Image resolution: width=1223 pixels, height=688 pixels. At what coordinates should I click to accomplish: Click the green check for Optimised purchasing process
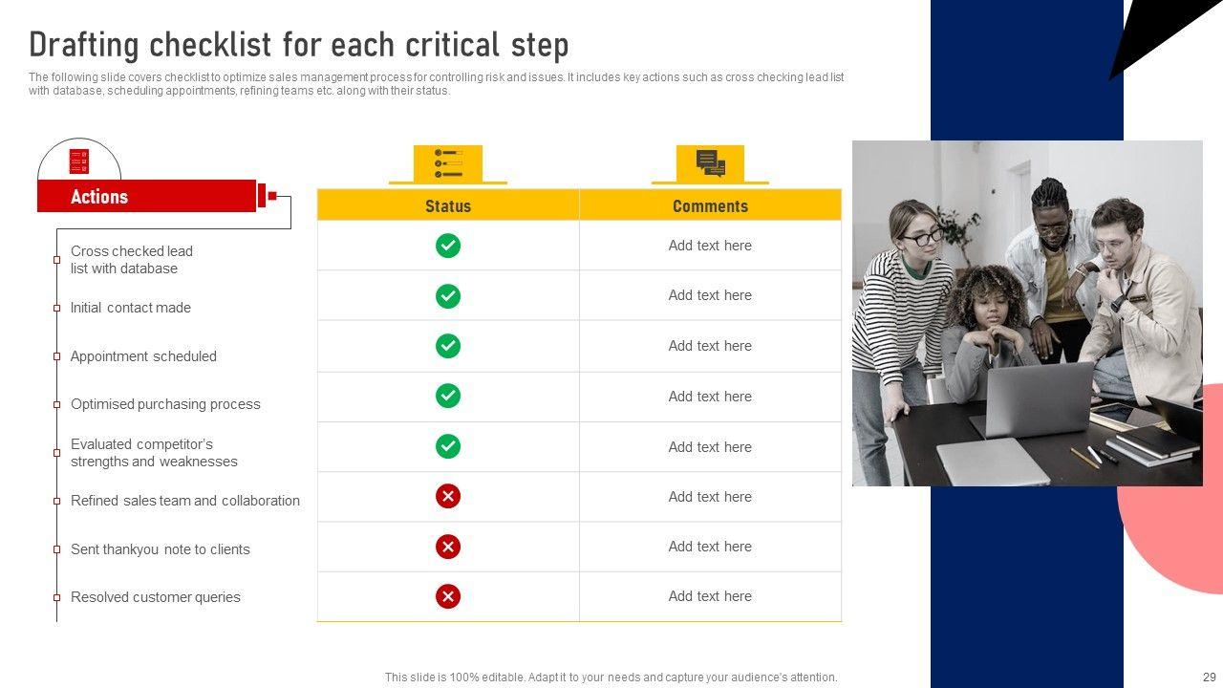coord(448,396)
